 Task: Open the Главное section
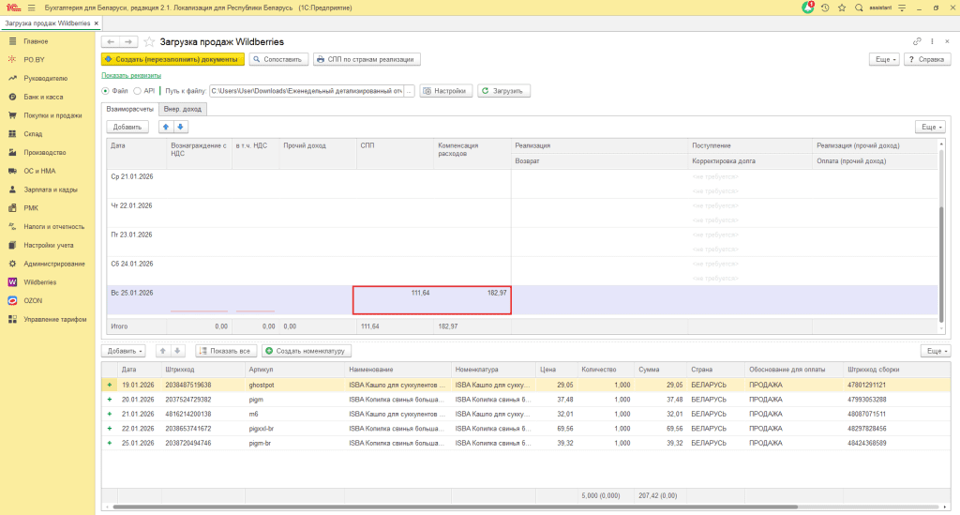[x=36, y=41]
